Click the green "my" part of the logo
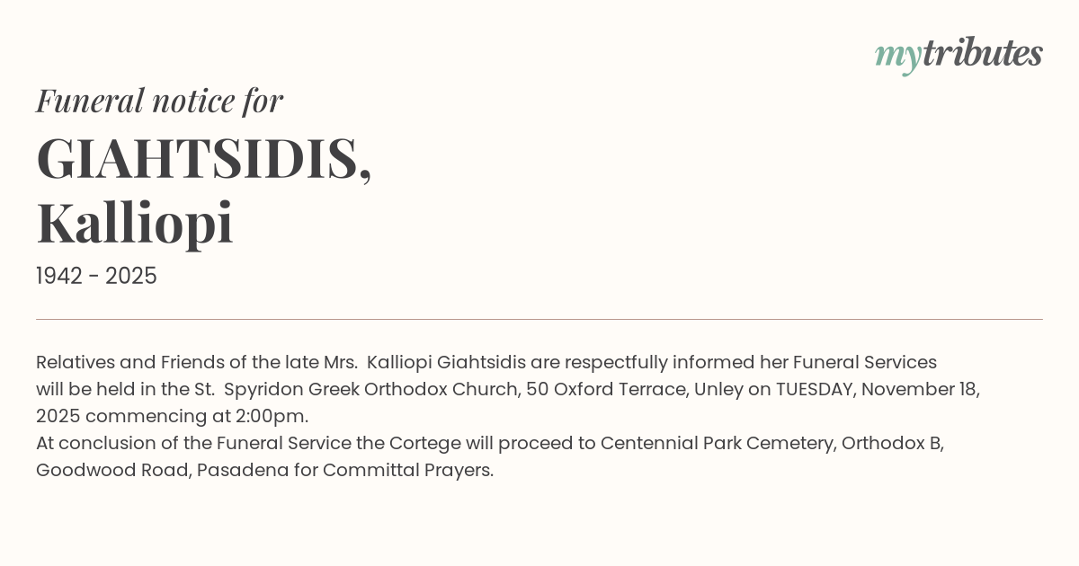 (x=897, y=56)
